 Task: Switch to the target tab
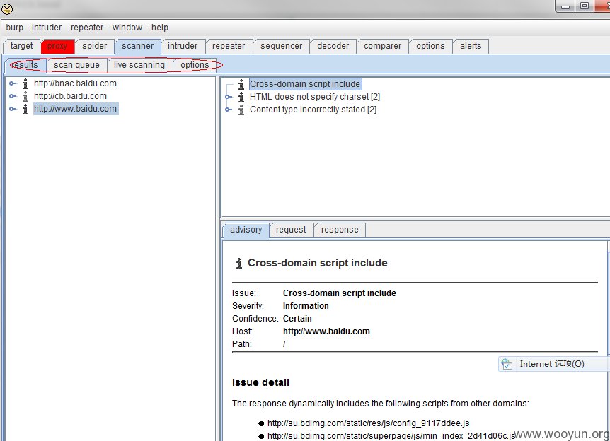[x=21, y=46]
